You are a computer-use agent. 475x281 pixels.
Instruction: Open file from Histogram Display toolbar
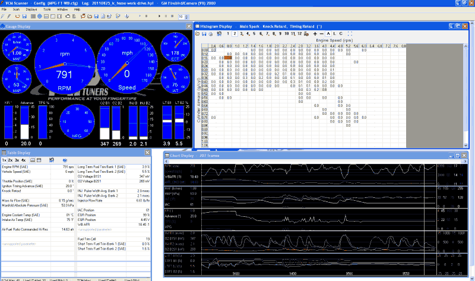[198, 34]
